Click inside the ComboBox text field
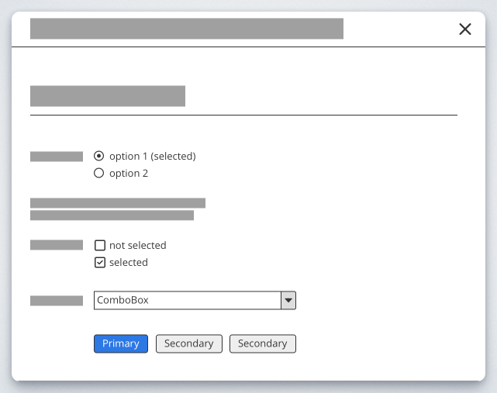Viewport: 497px width, 393px height. 186,300
